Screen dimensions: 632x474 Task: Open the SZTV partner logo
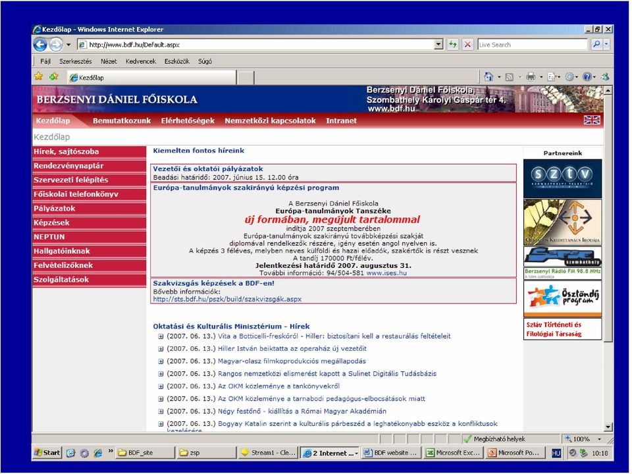click(562, 178)
